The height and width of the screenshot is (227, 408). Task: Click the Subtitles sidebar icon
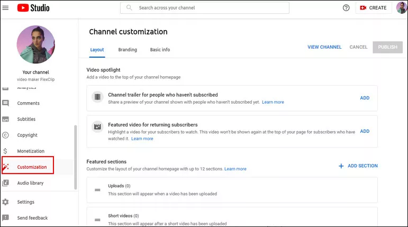(5, 119)
